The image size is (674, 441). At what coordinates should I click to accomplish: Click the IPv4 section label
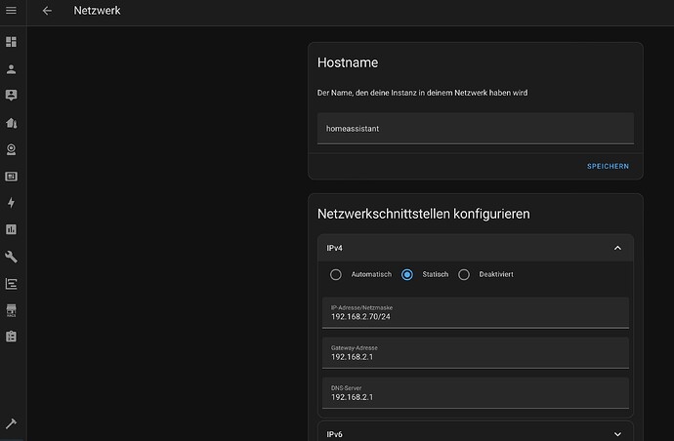pos(334,248)
